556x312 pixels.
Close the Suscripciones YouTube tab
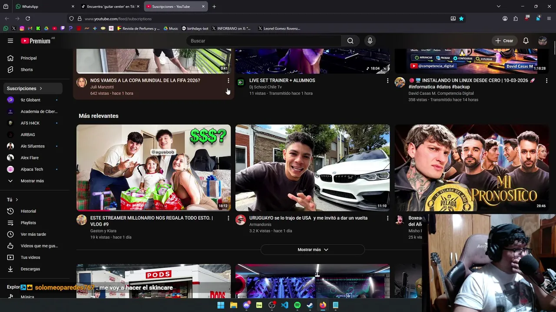point(203,6)
